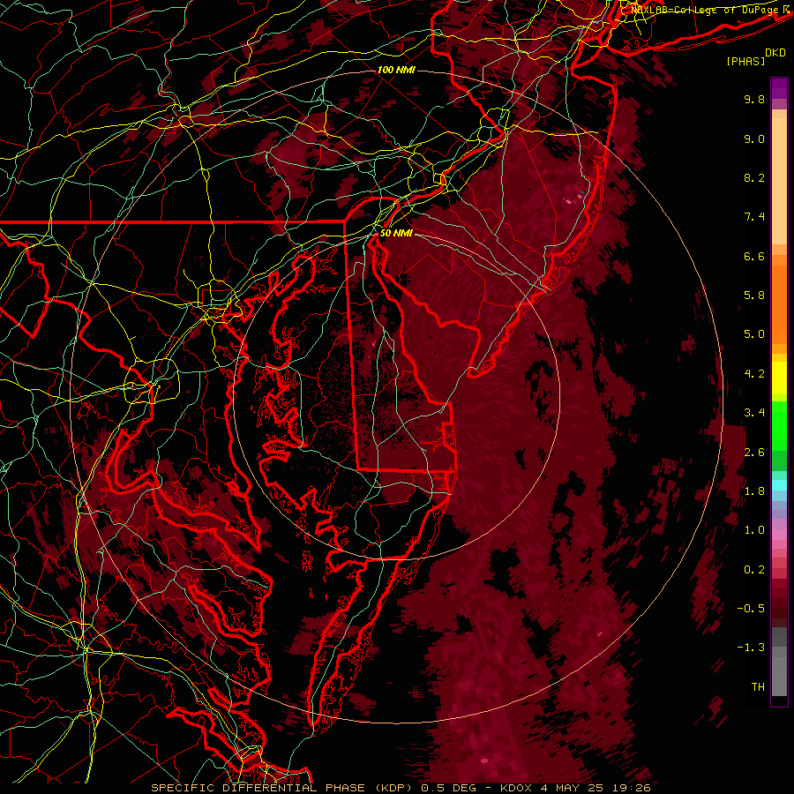Screen dimensions: 794x794
Task: Click the 6.6 legend value
Action: tap(754, 256)
